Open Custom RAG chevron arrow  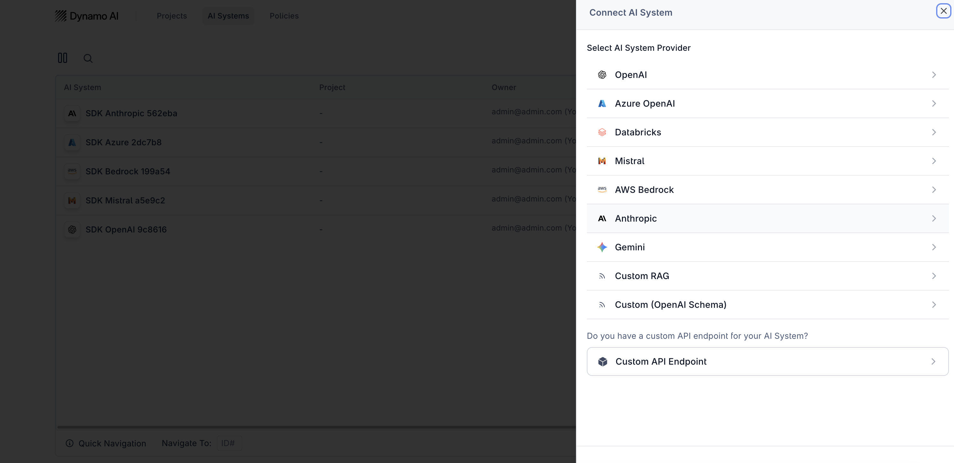[934, 276]
